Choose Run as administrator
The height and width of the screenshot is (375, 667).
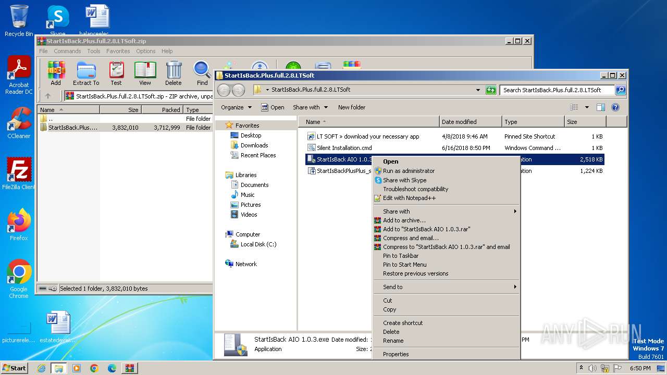(x=446, y=171)
